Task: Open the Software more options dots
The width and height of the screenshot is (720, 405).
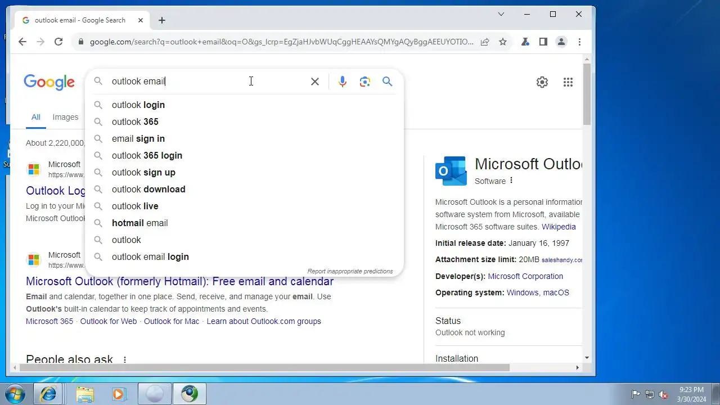Action: click(511, 181)
